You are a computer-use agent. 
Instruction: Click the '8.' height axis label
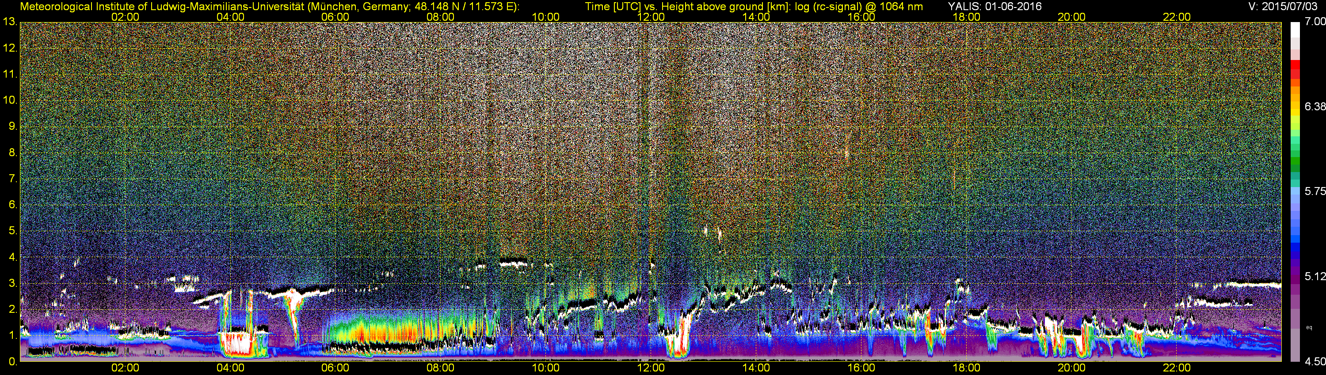(x=13, y=152)
